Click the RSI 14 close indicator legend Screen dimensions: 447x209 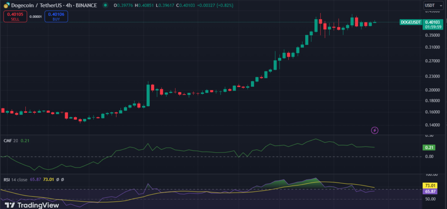[15, 180]
